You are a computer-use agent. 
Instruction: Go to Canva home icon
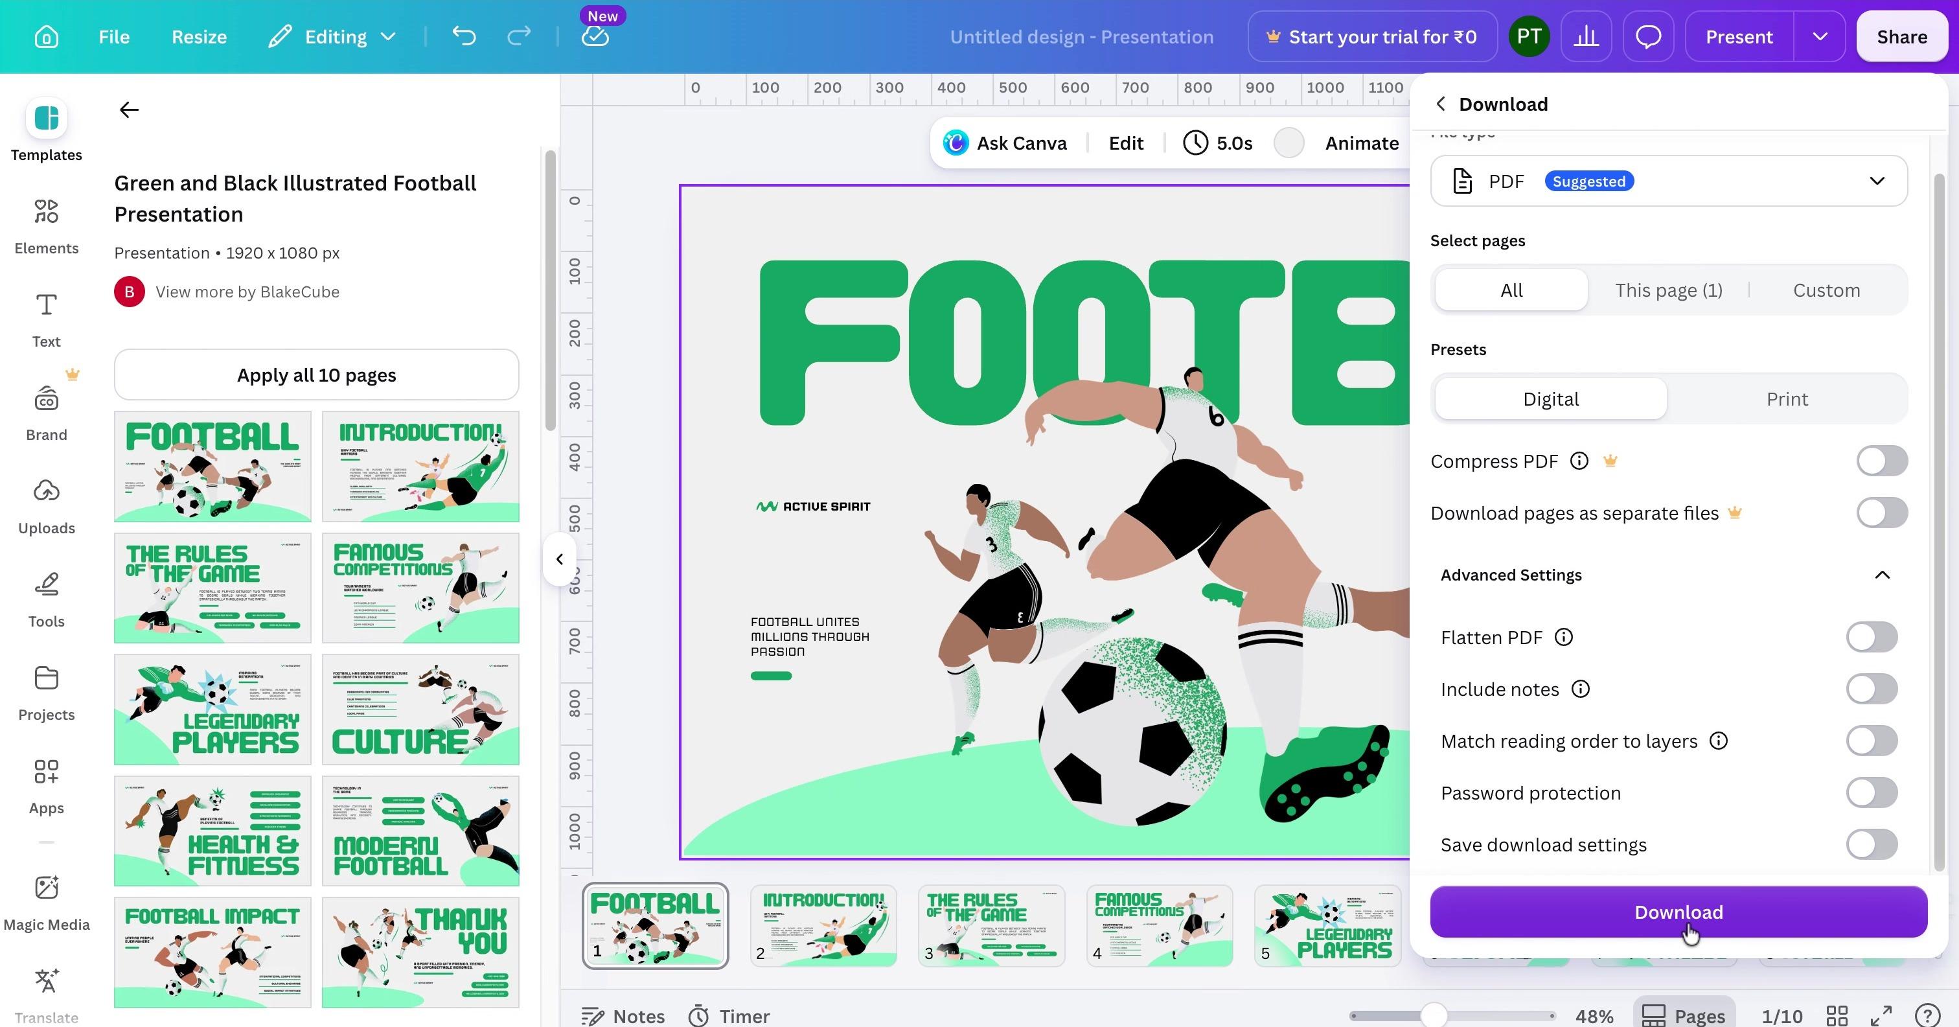pos(47,36)
